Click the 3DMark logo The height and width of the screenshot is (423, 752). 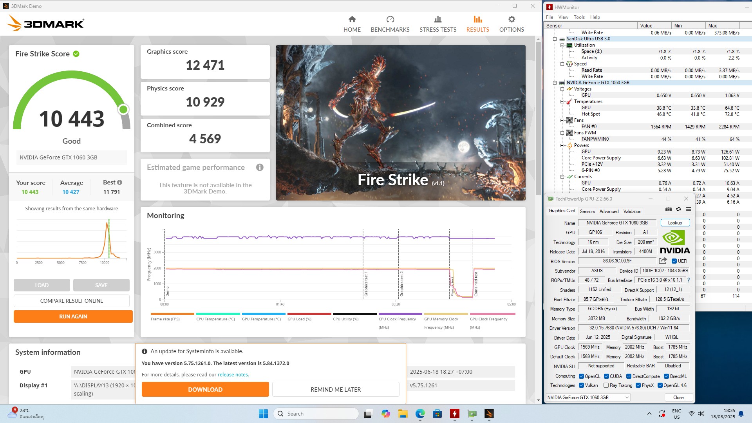pos(45,23)
